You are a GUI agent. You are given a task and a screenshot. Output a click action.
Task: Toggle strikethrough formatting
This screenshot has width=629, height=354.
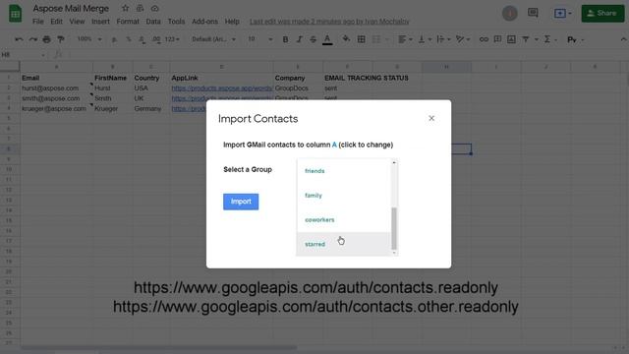click(x=313, y=39)
